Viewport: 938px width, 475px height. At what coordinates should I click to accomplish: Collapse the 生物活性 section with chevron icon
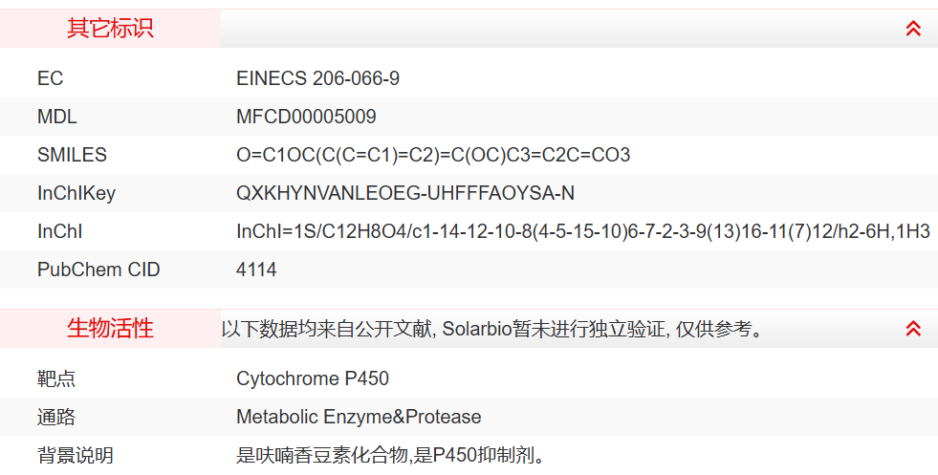click(x=913, y=329)
